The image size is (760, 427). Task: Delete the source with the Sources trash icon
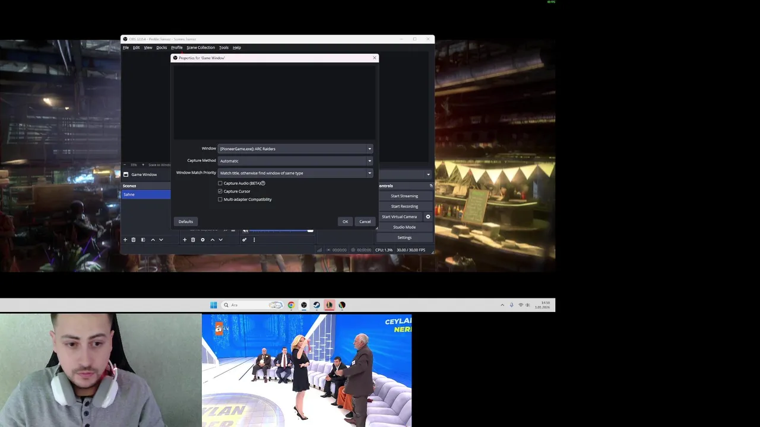(x=193, y=240)
